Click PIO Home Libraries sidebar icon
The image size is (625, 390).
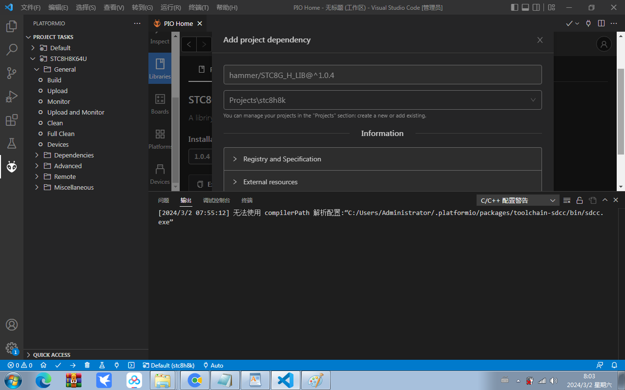tap(160, 69)
